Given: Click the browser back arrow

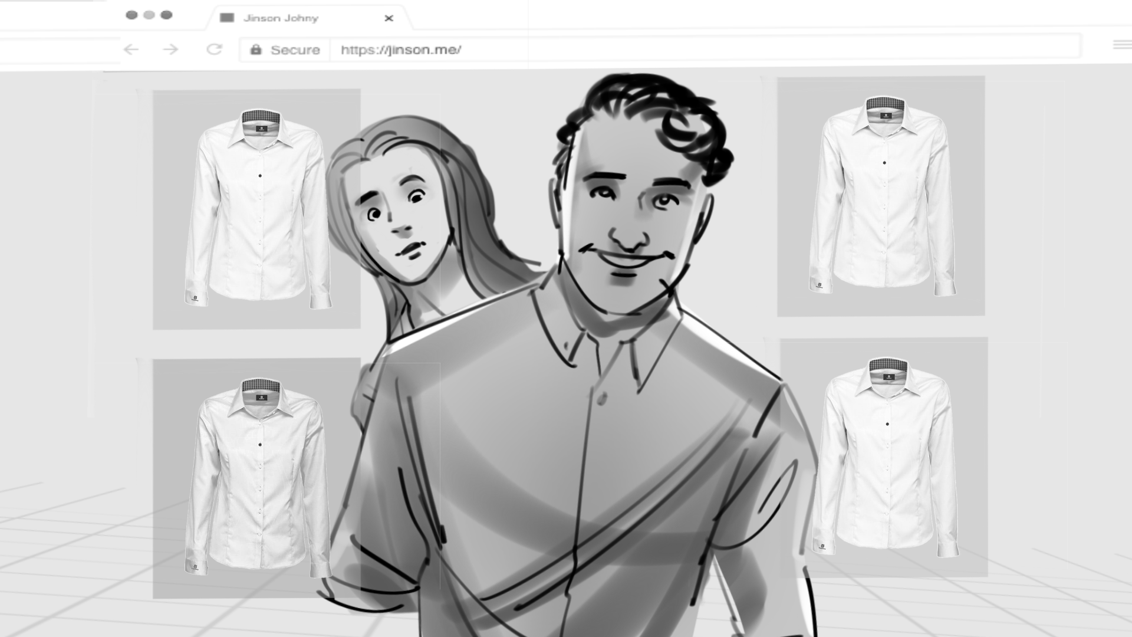Looking at the screenshot, I should pos(131,50).
